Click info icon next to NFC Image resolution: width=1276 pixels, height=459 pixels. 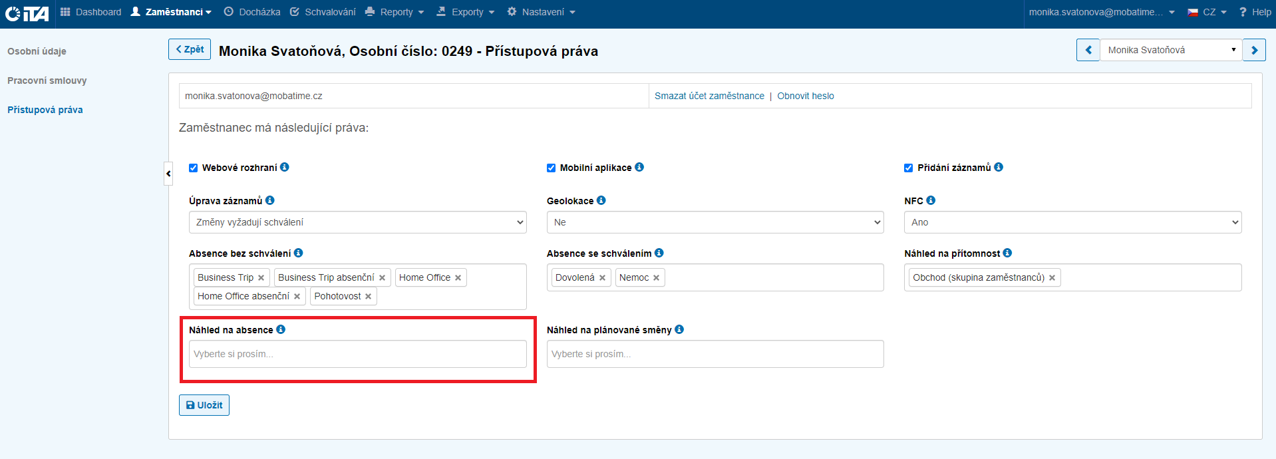931,200
